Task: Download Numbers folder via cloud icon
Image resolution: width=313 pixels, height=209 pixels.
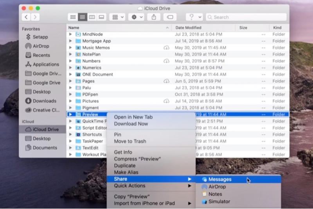Action: [x=166, y=61]
